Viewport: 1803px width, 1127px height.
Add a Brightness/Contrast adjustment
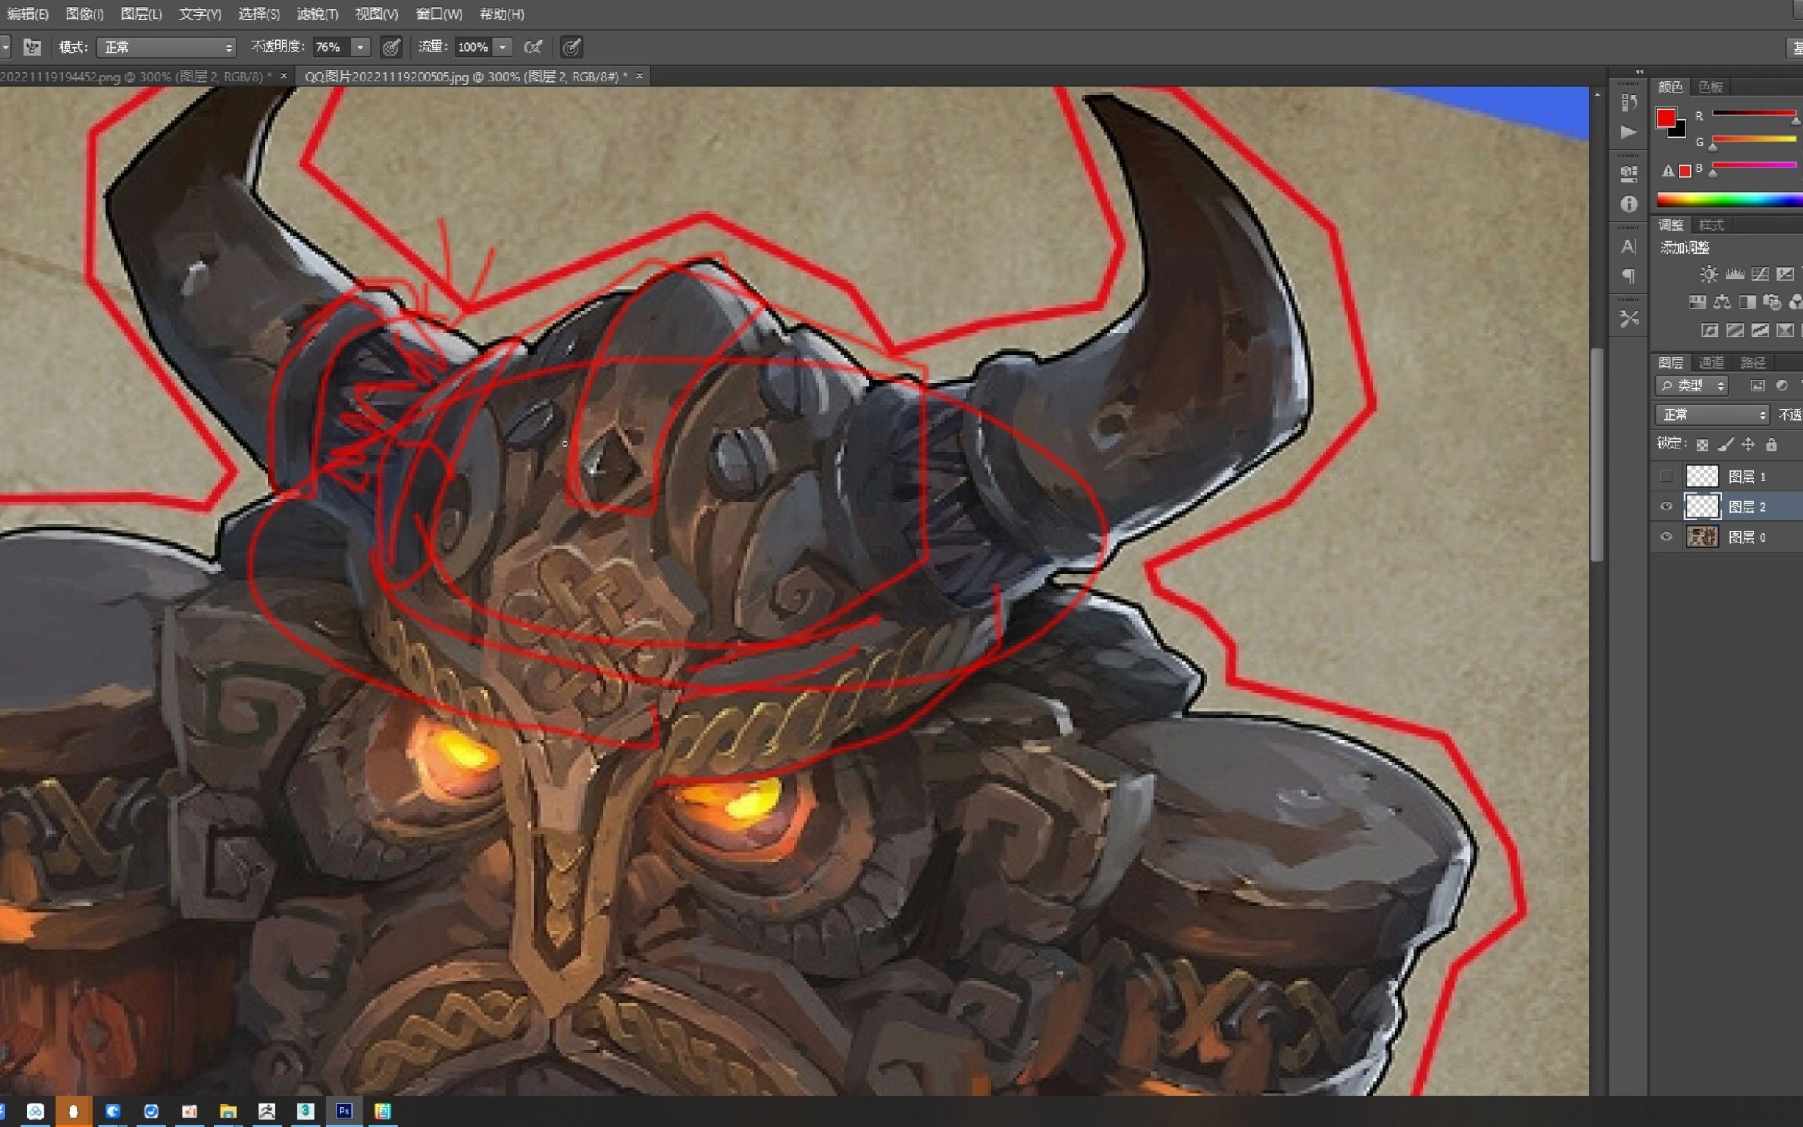pyautogui.click(x=1709, y=274)
